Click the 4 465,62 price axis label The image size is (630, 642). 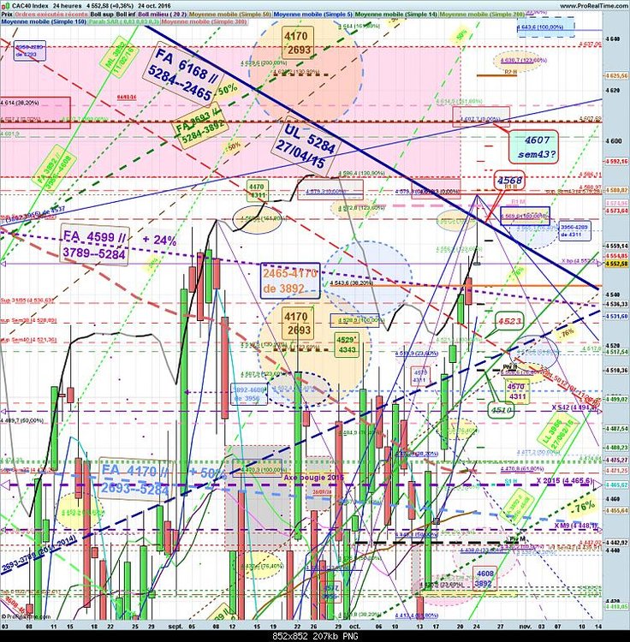click(x=616, y=484)
